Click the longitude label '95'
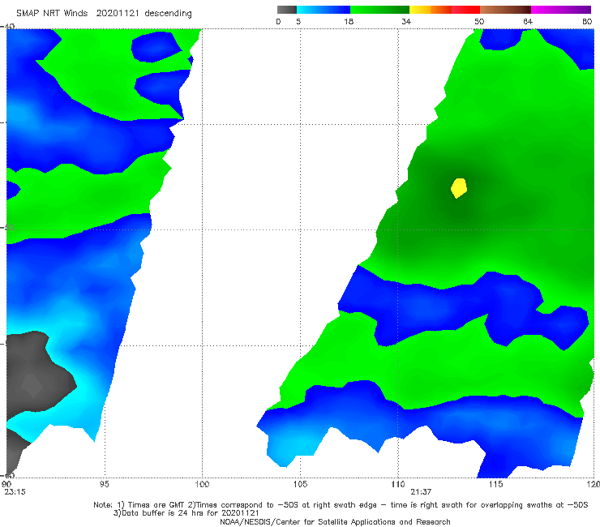 (x=104, y=484)
